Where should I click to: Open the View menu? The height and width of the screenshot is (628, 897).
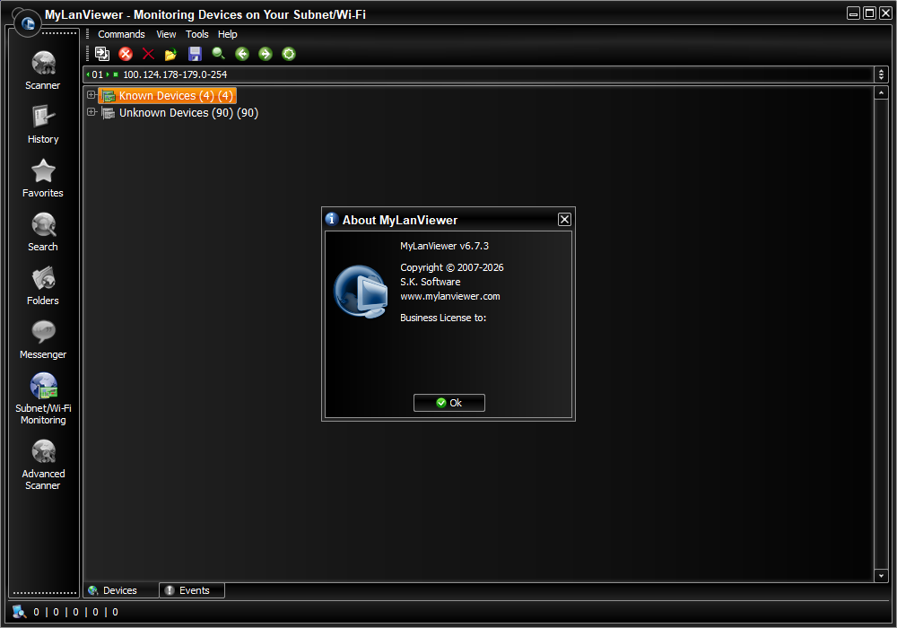(166, 34)
